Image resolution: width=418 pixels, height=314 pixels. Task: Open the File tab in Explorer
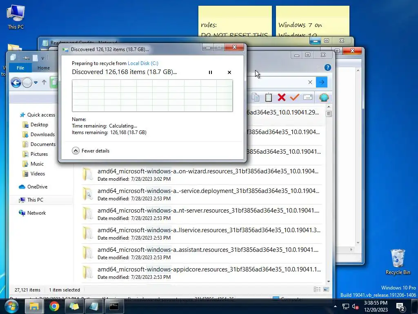click(x=20, y=68)
